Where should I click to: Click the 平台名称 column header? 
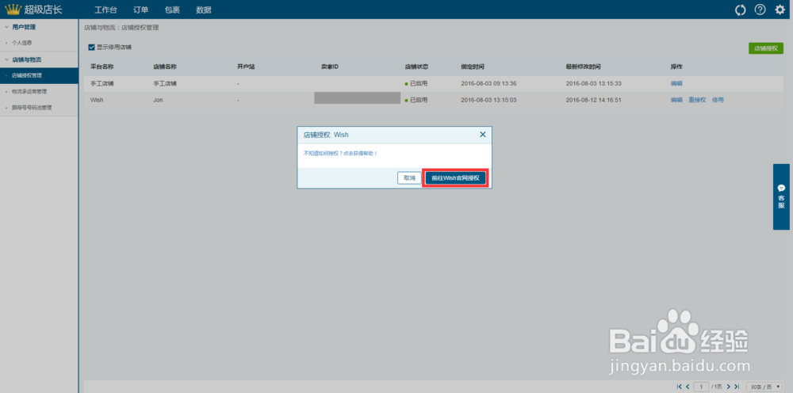tap(102, 67)
